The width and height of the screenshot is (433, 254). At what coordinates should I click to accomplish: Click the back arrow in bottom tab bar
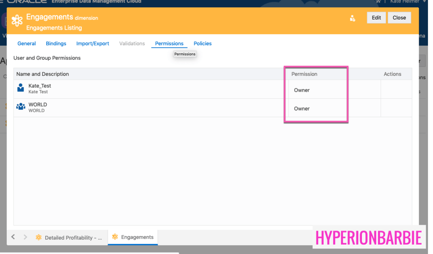tap(13, 237)
